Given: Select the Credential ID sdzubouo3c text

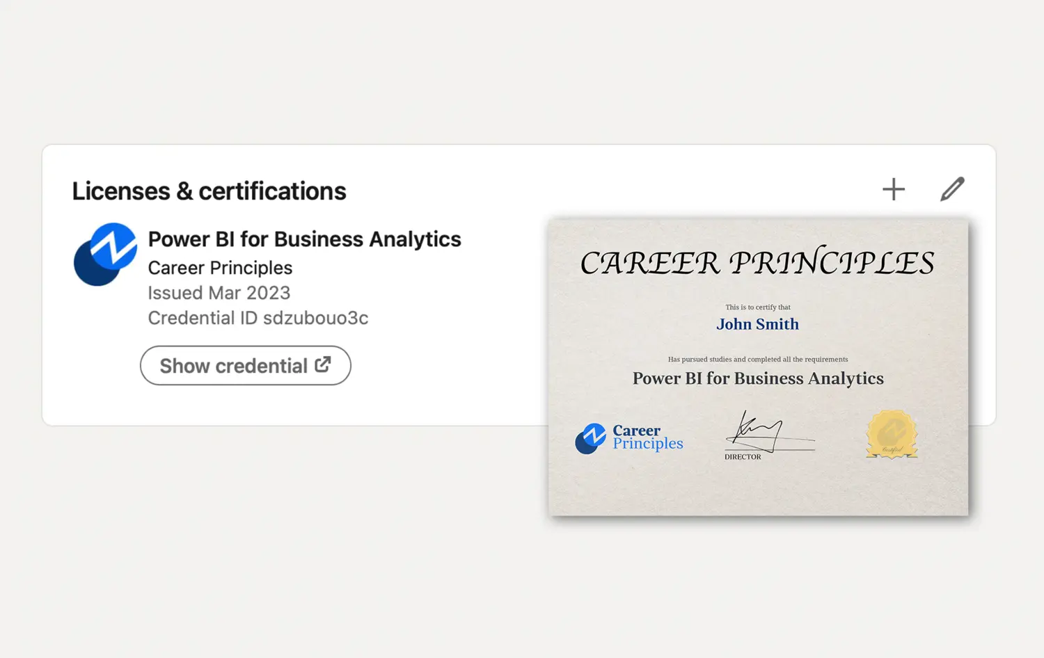Looking at the screenshot, I should 258,318.
